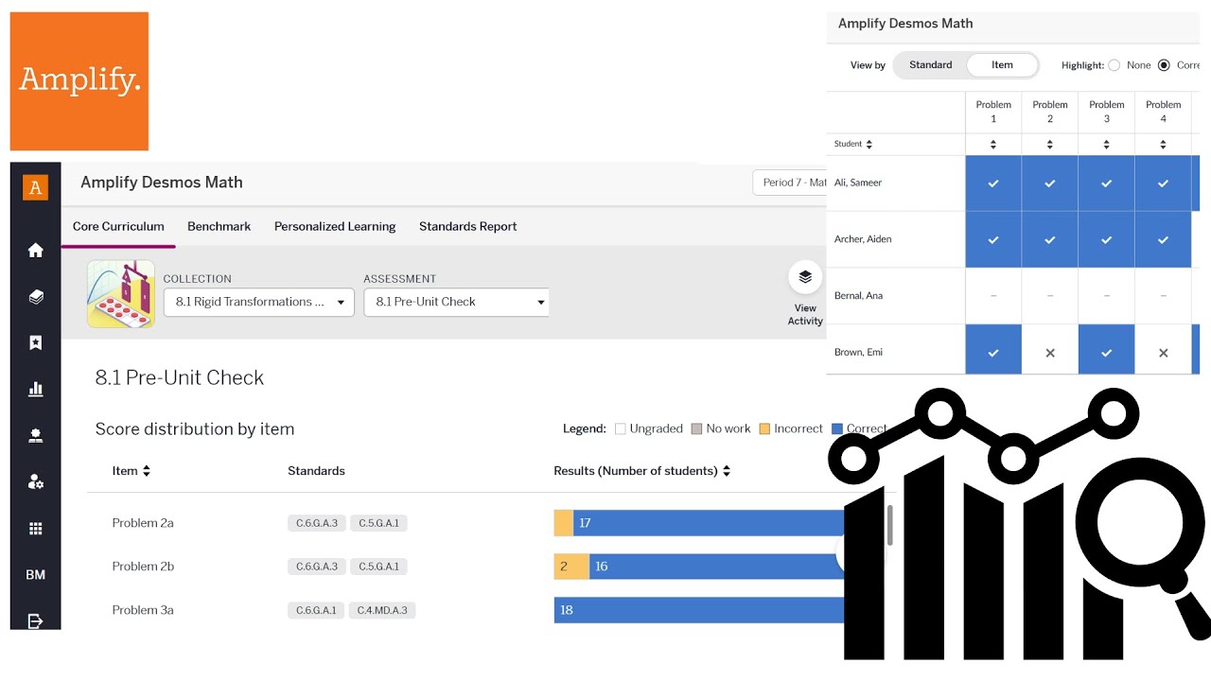This screenshot has width=1211, height=681.
Task: Open the Assessment dropdown 8.1 Pre-Unit Check
Action: [456, 302]
